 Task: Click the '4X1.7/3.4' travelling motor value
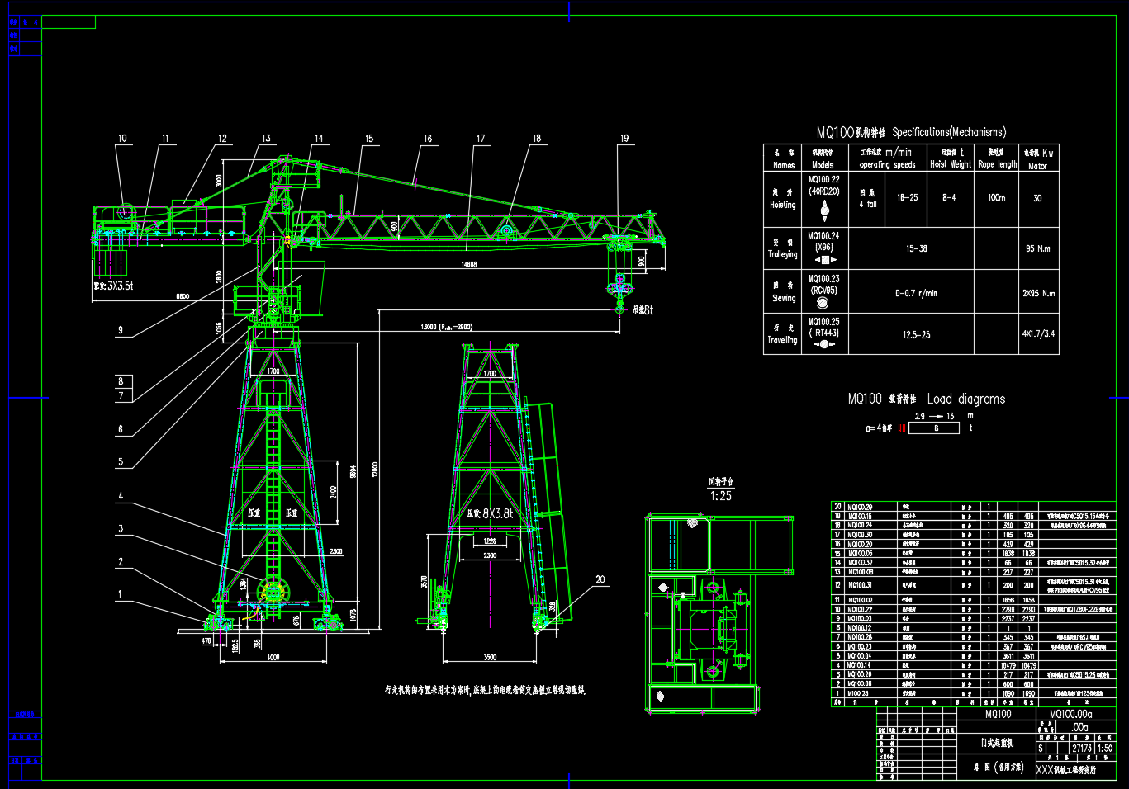(x=1038, y=334)
